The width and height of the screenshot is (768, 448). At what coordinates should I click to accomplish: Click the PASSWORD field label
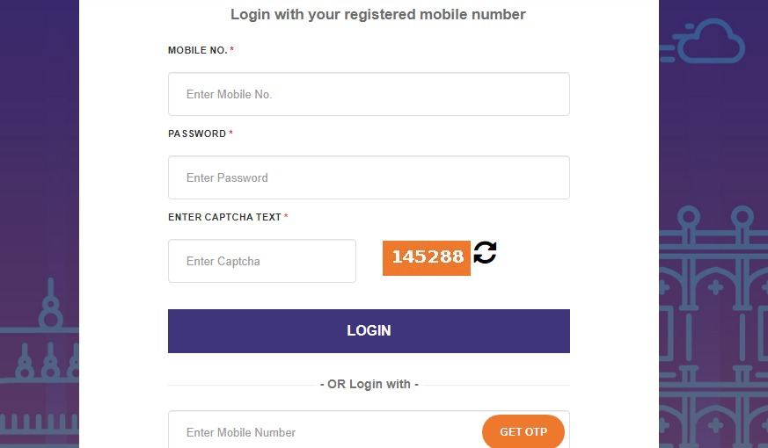(x=197, y=134)
